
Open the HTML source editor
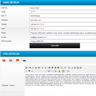click(51, 71)
